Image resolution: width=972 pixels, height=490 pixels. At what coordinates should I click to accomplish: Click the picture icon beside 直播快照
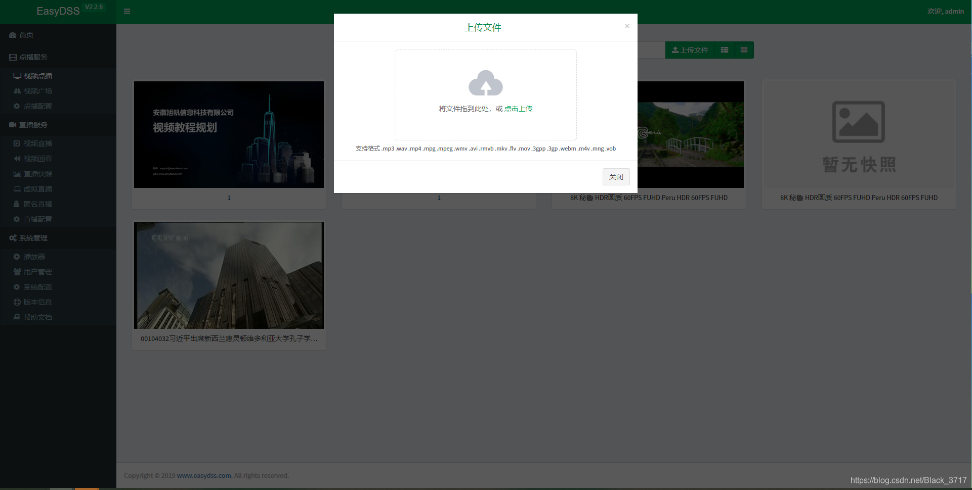point(17,174)
